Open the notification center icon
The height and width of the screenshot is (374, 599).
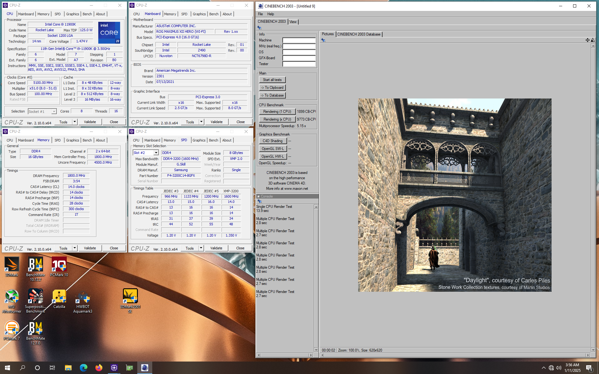pos(589,368)
